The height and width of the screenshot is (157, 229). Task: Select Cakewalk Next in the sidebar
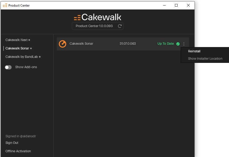(x=17, y=40)
